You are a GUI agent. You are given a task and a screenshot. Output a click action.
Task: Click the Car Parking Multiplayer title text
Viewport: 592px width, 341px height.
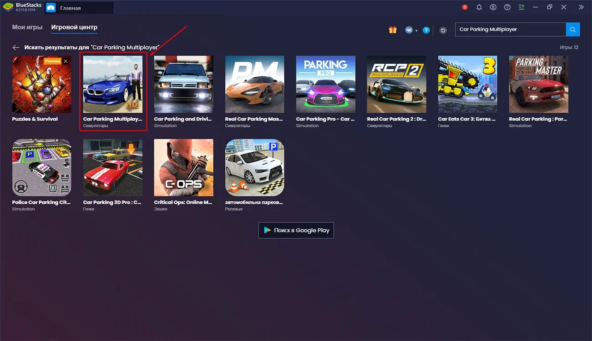click(x=112, y=119)
